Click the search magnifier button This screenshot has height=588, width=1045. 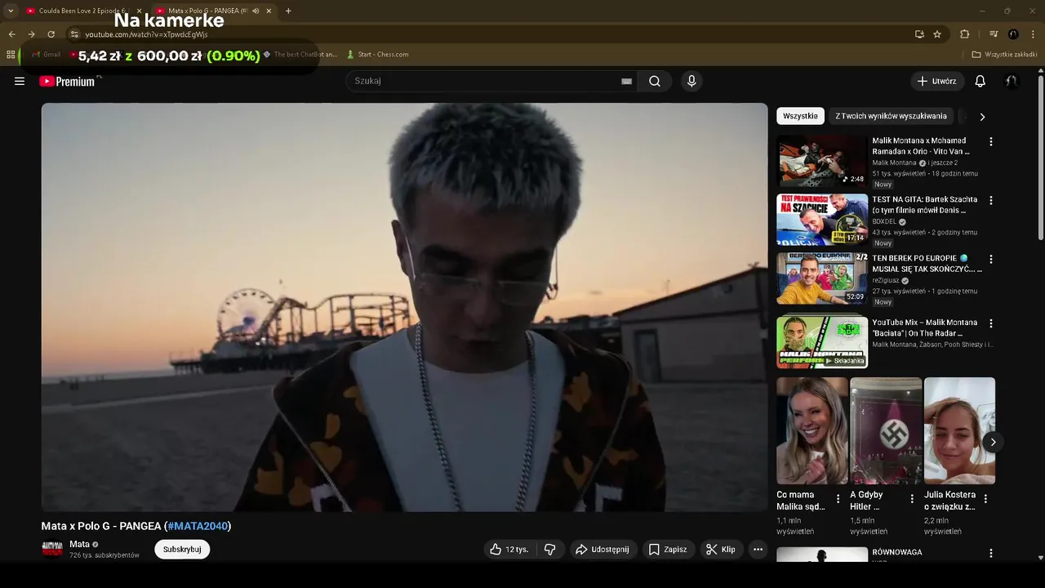pos(655,81)
